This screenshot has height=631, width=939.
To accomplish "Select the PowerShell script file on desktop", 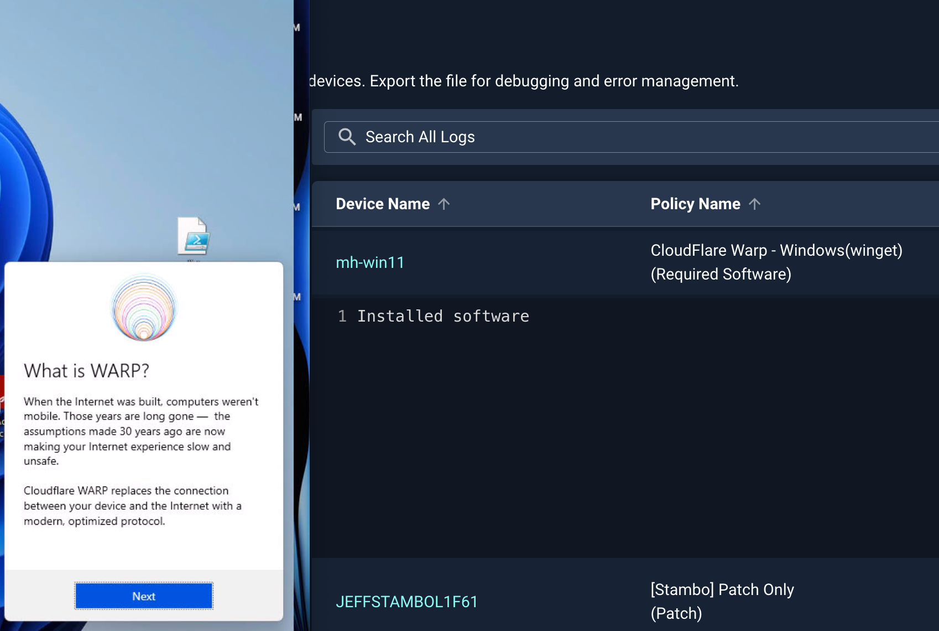I will click(x=194, y=236).
